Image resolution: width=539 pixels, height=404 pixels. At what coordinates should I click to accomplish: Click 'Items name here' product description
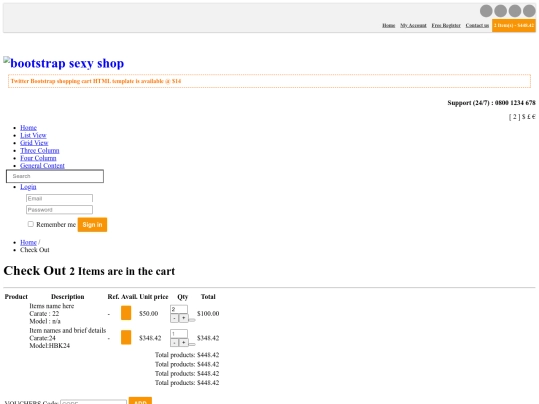pyautogui.click(x=52, y=306)
